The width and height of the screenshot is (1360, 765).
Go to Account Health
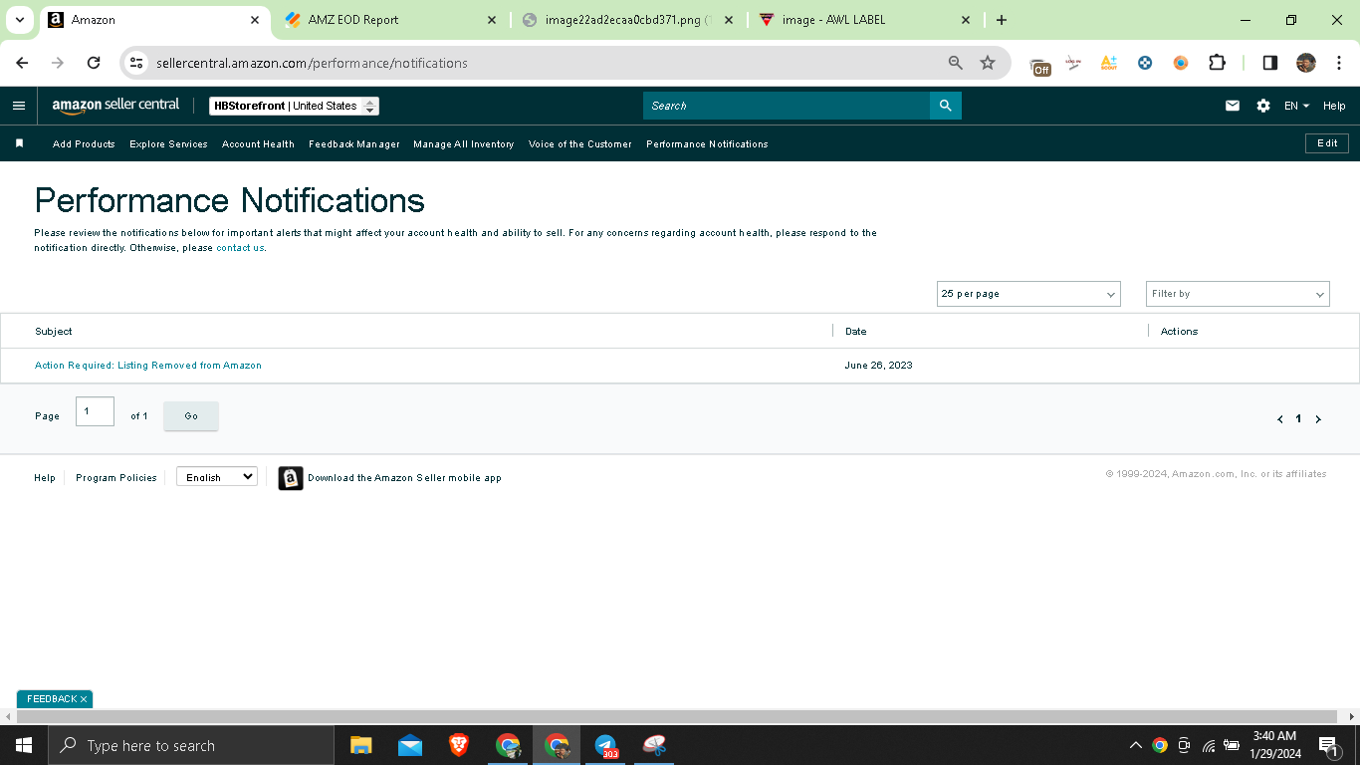tap(258, 144)
